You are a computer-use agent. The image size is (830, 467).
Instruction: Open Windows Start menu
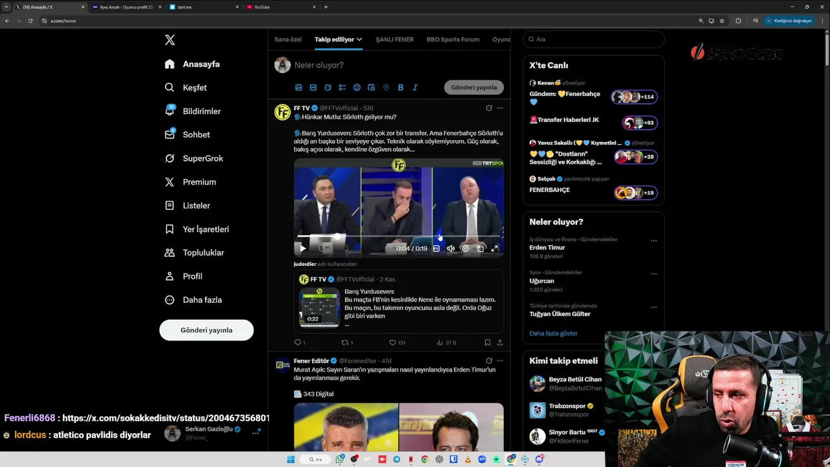click(290, 459)
